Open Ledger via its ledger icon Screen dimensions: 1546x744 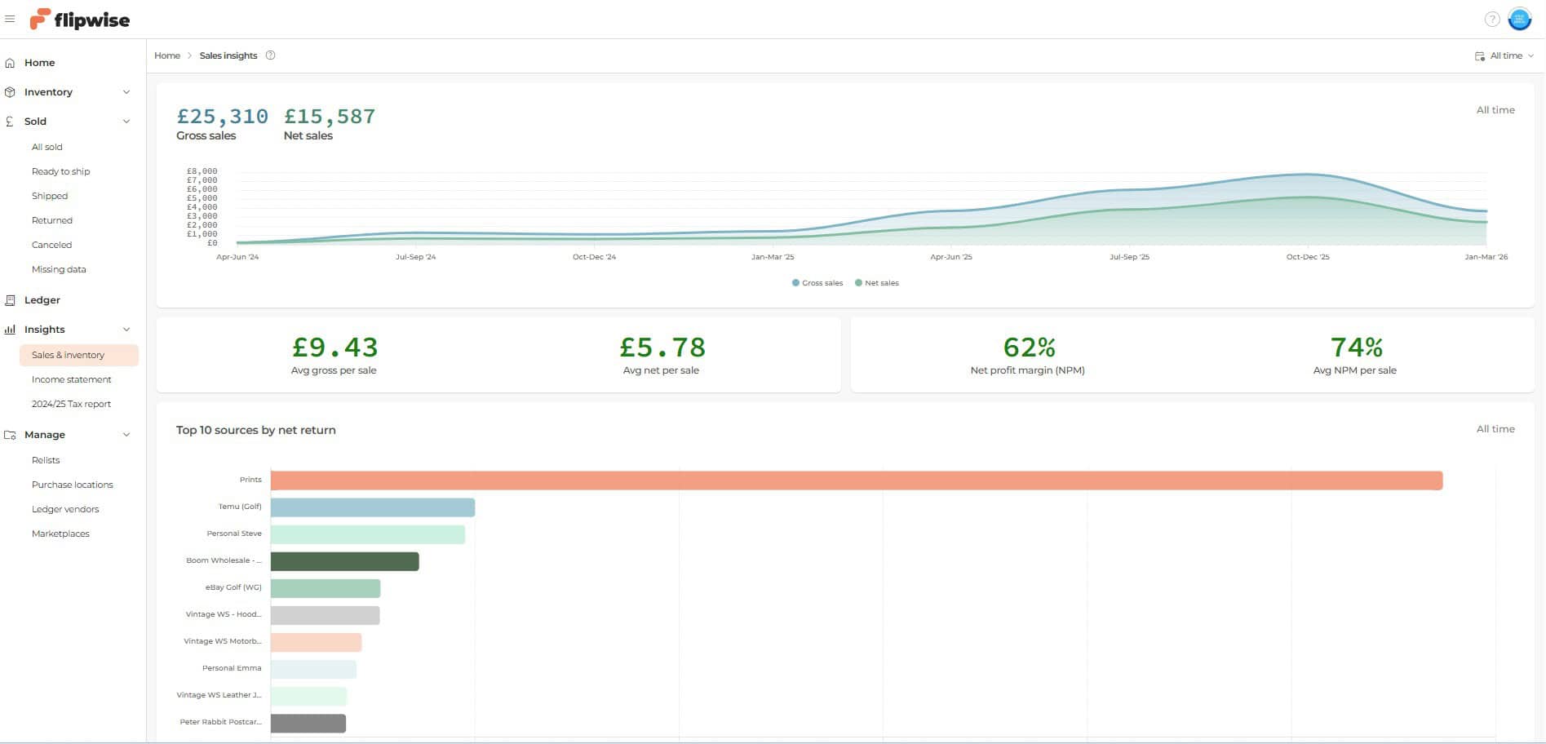(9, 300)
